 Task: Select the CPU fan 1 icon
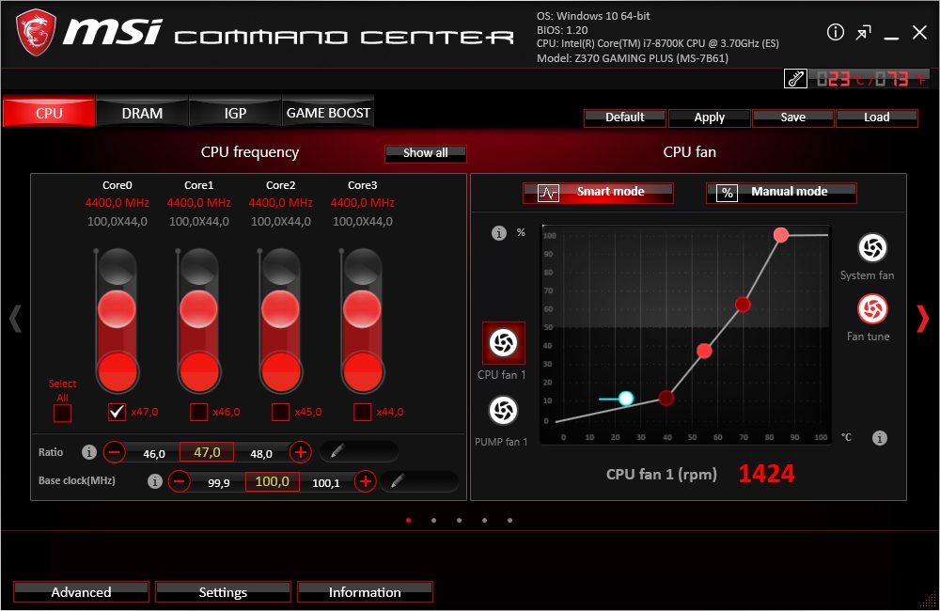point(503,343)
